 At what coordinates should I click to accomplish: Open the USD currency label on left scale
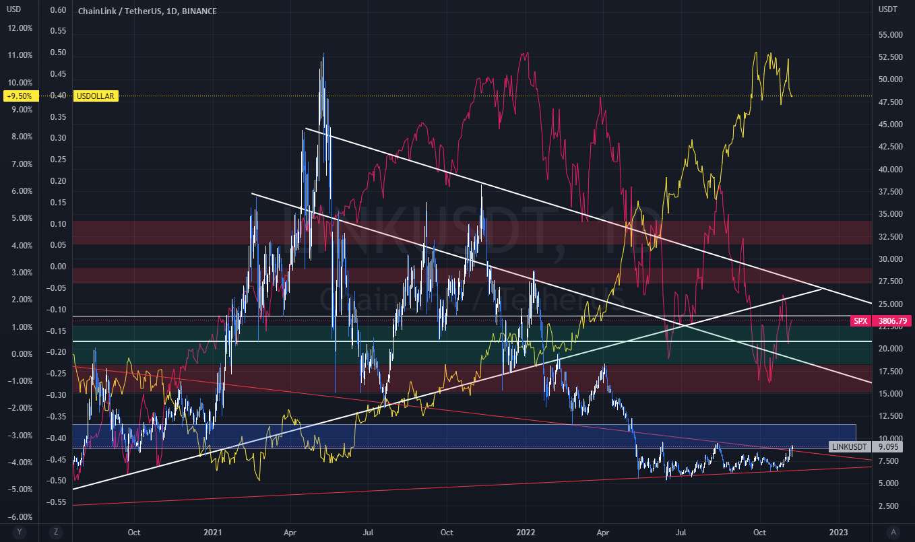point(14,9)
